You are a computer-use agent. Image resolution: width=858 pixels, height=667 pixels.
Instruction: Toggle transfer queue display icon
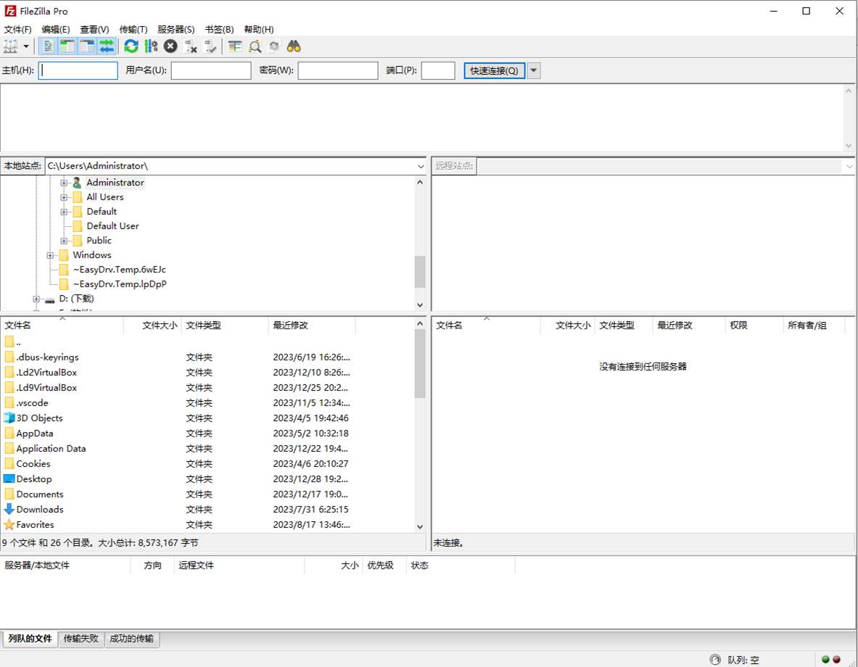(107, 46)
